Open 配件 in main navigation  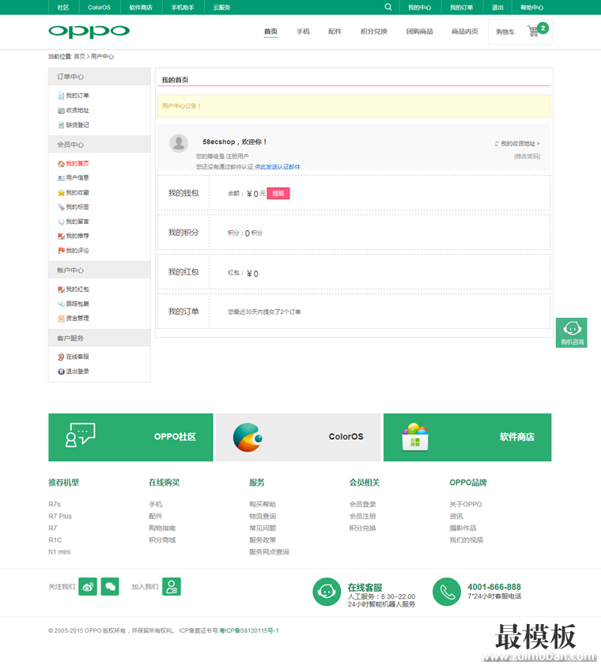[x=335, y=32]
